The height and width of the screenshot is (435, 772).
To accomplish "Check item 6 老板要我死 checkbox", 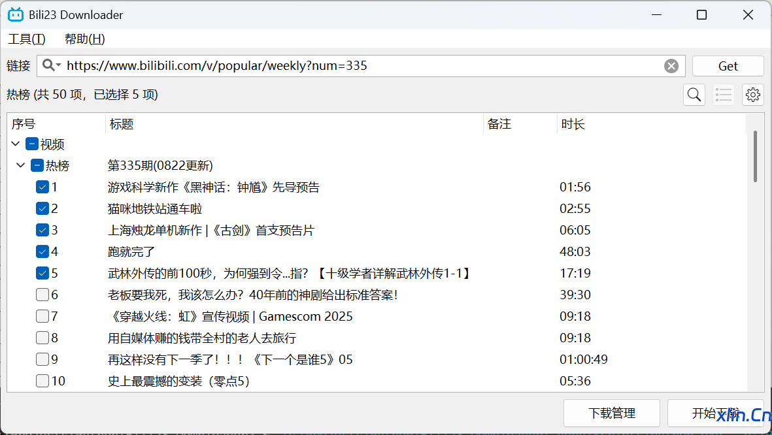I will [x=42, y=295].
